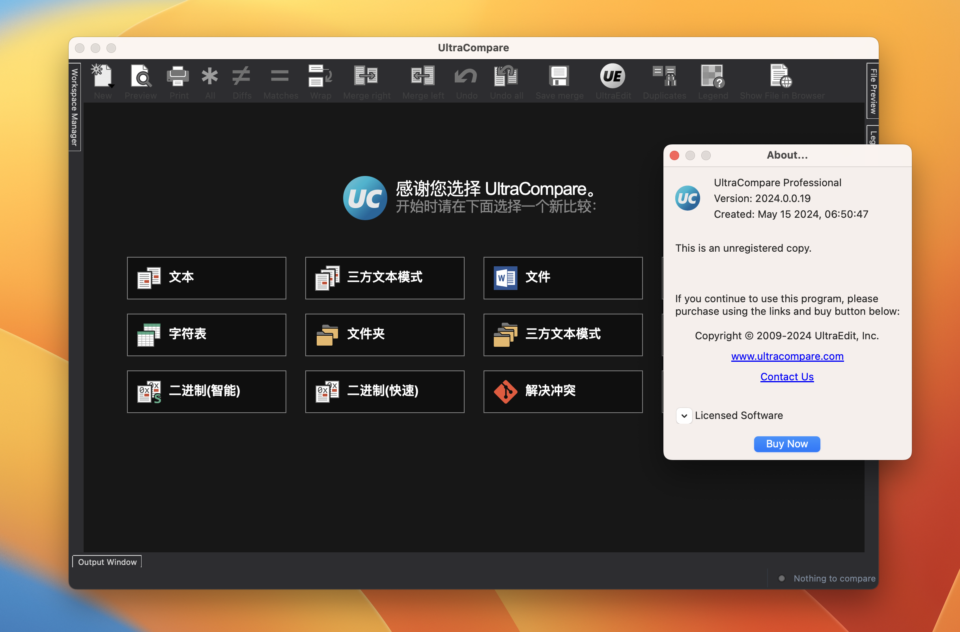The width and height of the screenshot is (960, 632).
Task: Click the Merge left icon
Action: point(423,76)
